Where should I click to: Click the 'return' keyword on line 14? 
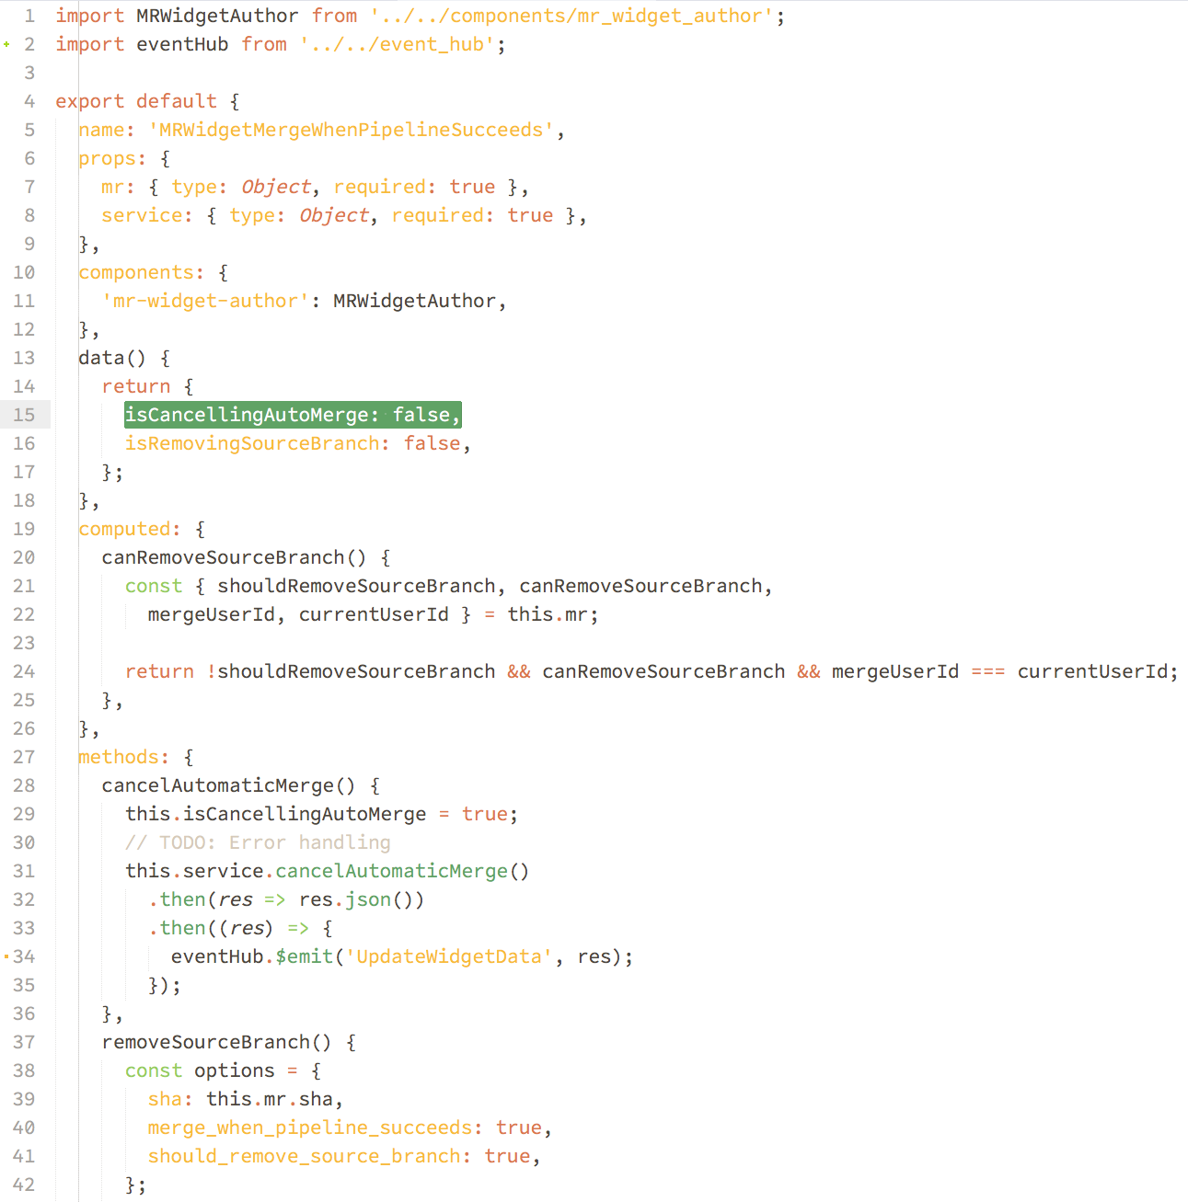[x=136, y=386]
